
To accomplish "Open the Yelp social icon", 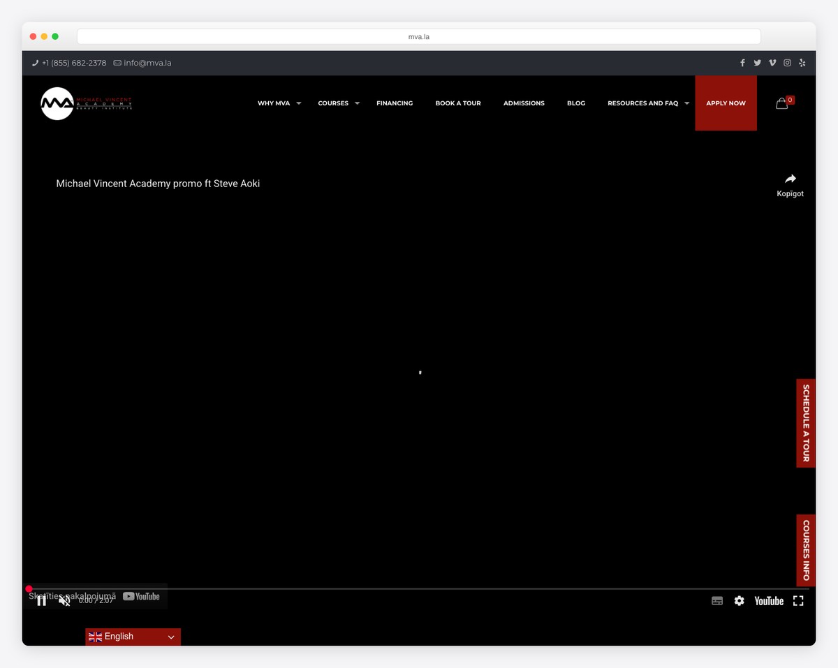I will click(802, 63).
